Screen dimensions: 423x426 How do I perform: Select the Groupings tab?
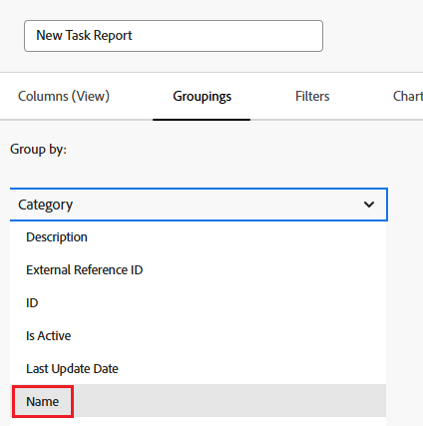(x=202, y=97)
